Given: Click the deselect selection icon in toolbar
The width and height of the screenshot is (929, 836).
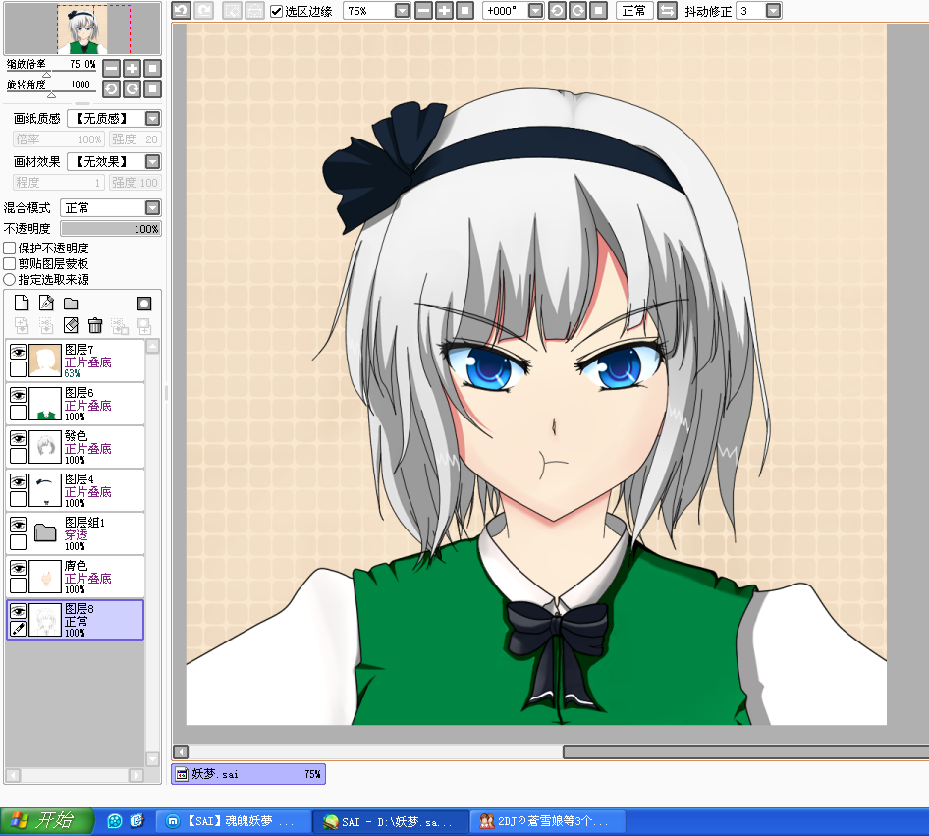Looking at the screenshot, I should 232,11.
